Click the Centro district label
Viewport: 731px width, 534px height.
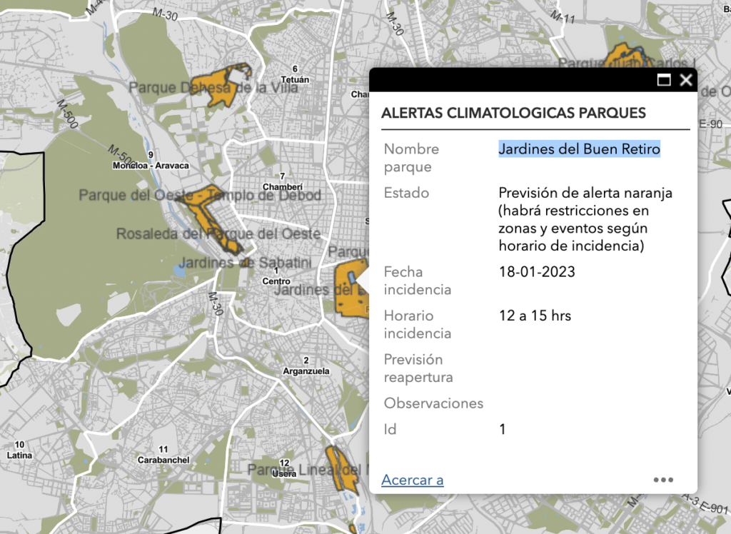[276, 281]
